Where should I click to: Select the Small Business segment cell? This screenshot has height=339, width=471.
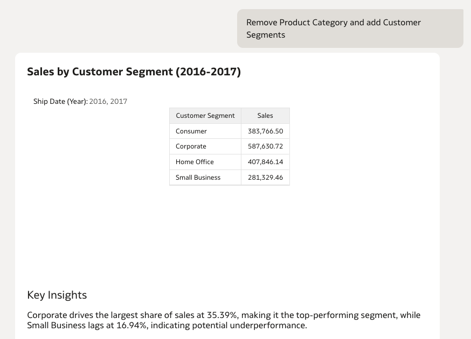click(x=198, y=178)
